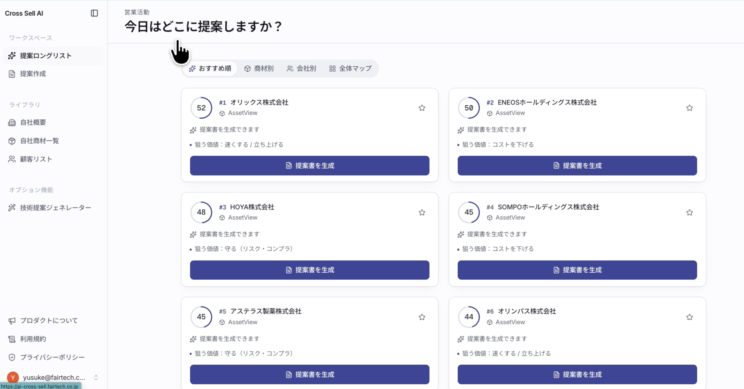Click the Cross Sell AI title
The height and width of the screenshot is (389, 744).
[x=24, y=13]
